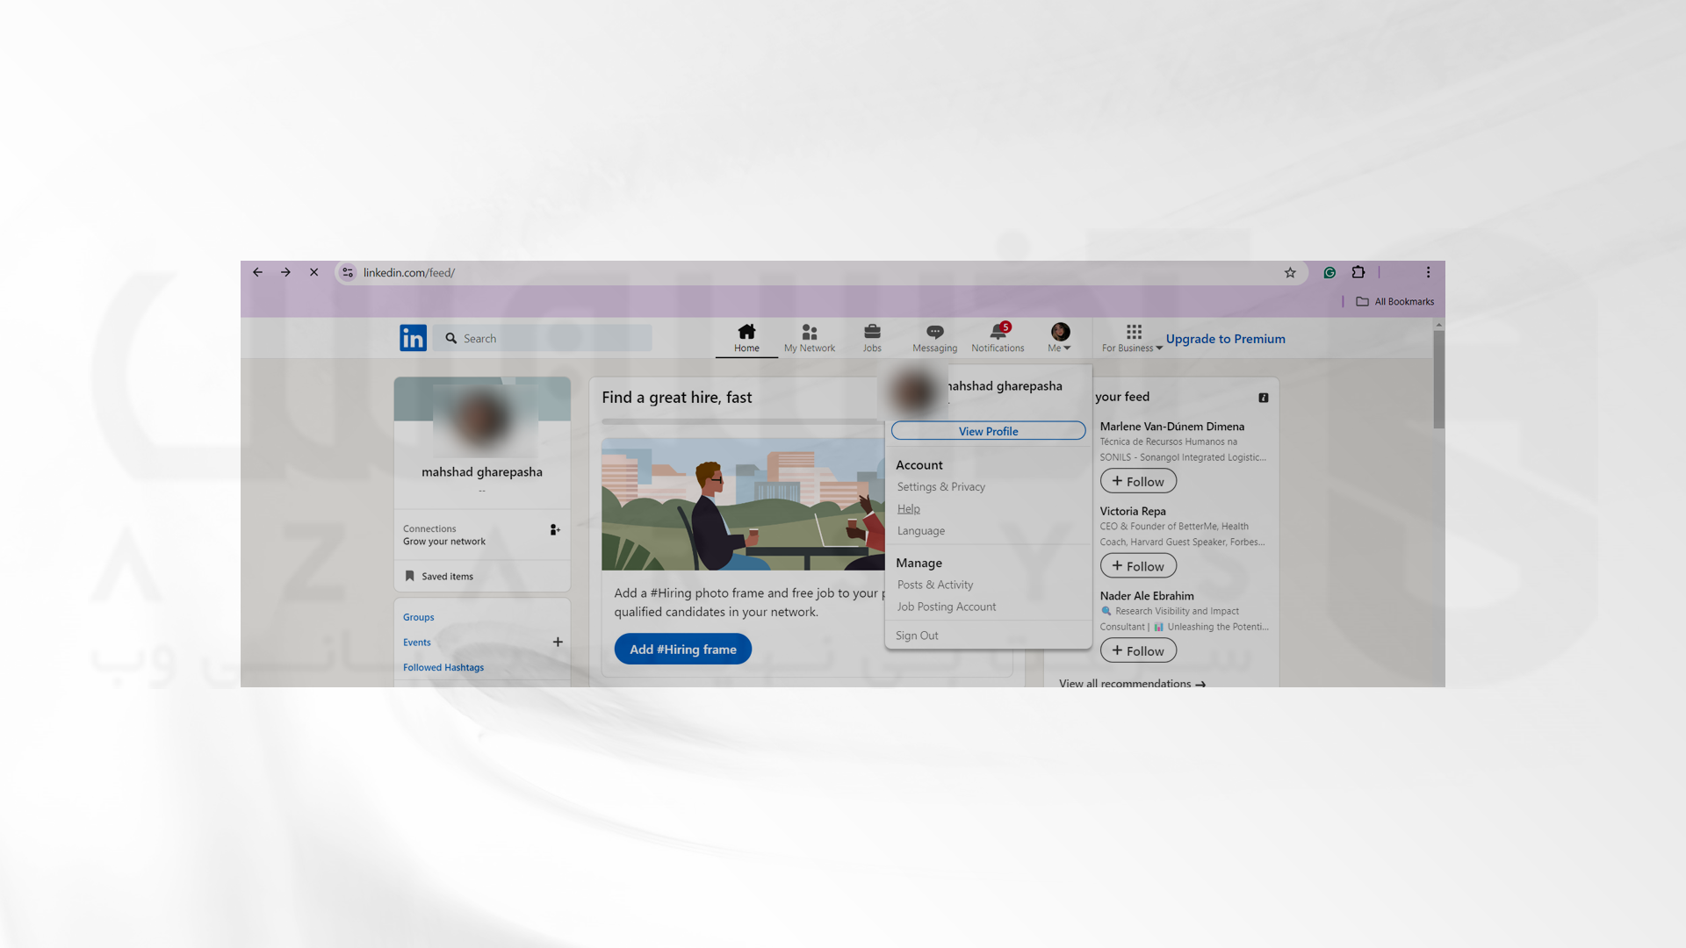The image size is (1686, 948).
Task: Open My Network section
Action: pyautogui.click(x=808, y=337)
